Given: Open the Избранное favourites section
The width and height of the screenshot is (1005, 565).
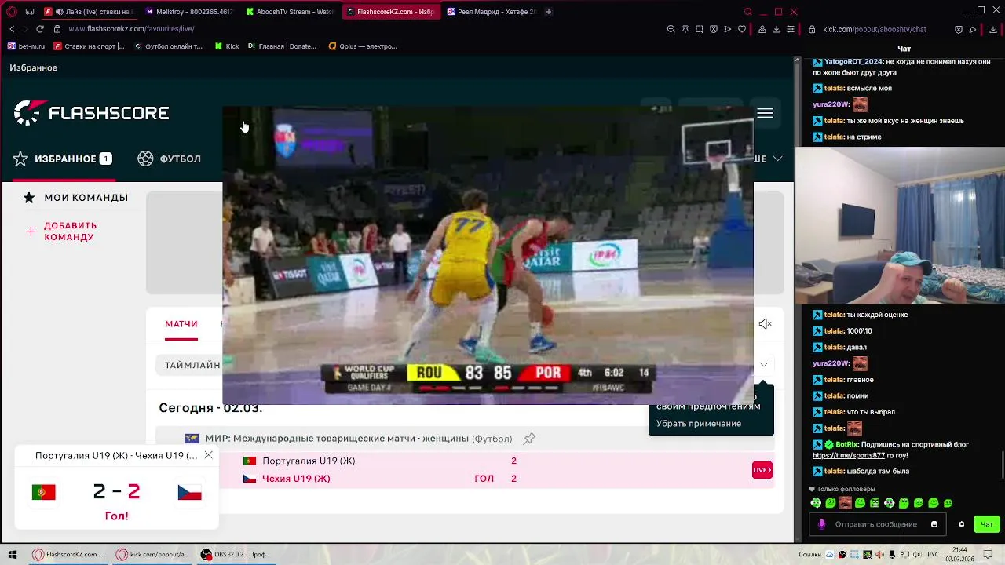Looking at the screenshot, I should 62,159.
